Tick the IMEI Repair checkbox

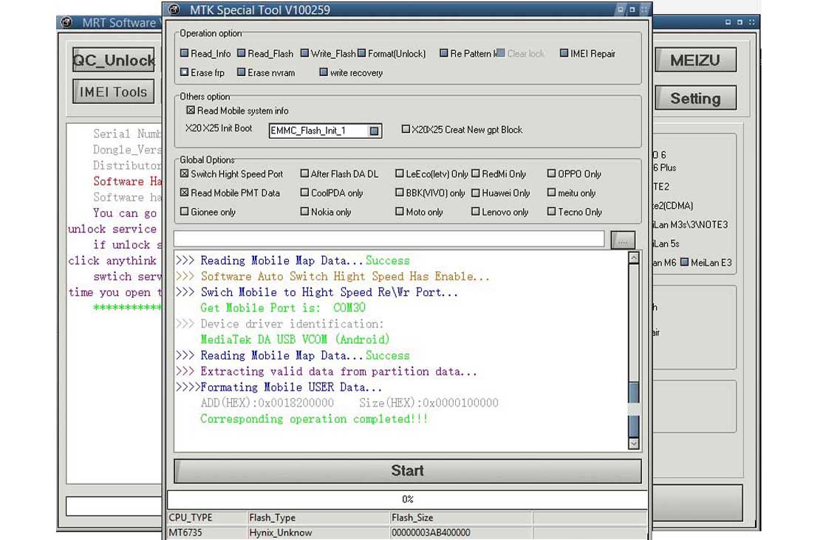[564, 53]
